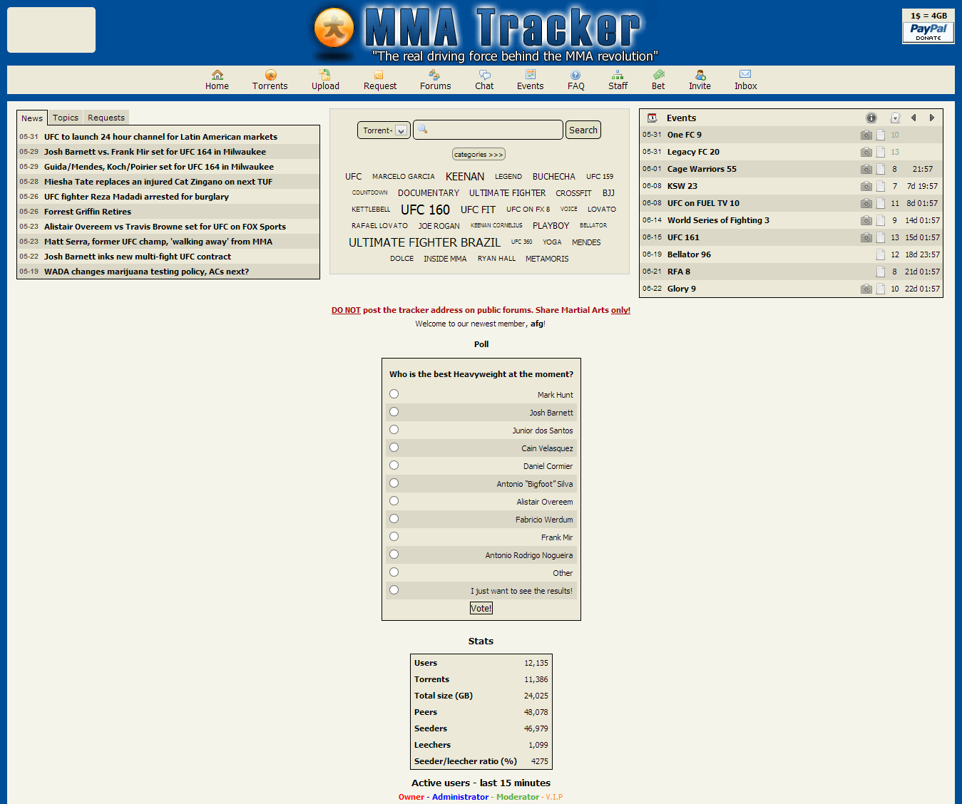This screenshot has width=962, height=804.
Task: Open the Bet page in the navigation bar
Action: (658, 80)
